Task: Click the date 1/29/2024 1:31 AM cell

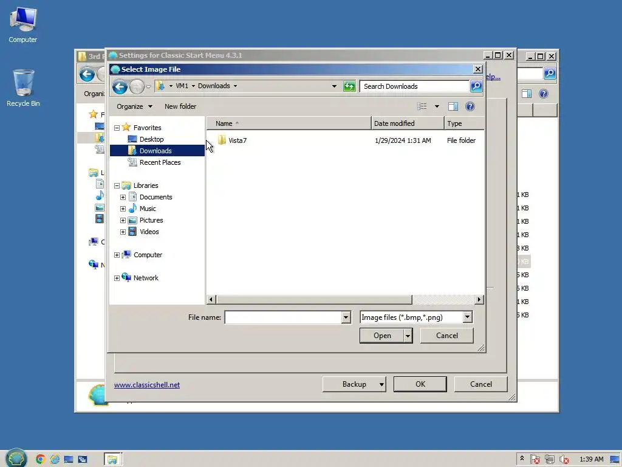Action: 403,140
